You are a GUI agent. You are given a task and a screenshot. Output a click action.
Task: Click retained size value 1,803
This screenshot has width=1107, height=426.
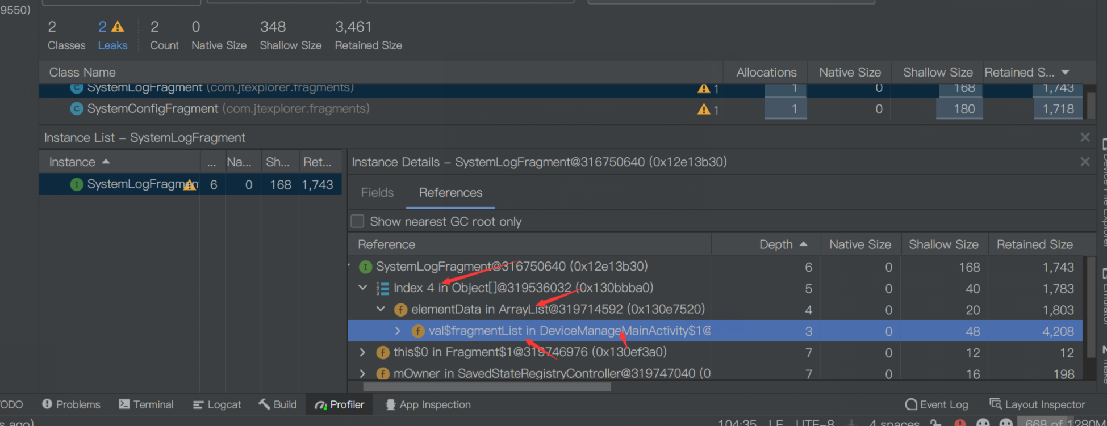tap(1058, 310)
